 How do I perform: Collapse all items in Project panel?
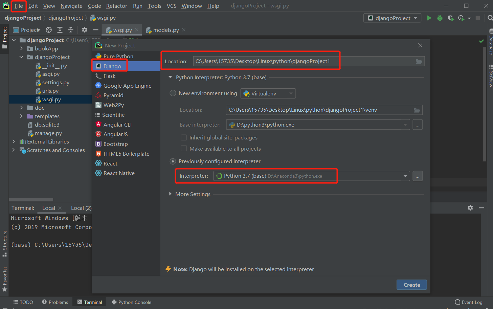coord(71,30)
